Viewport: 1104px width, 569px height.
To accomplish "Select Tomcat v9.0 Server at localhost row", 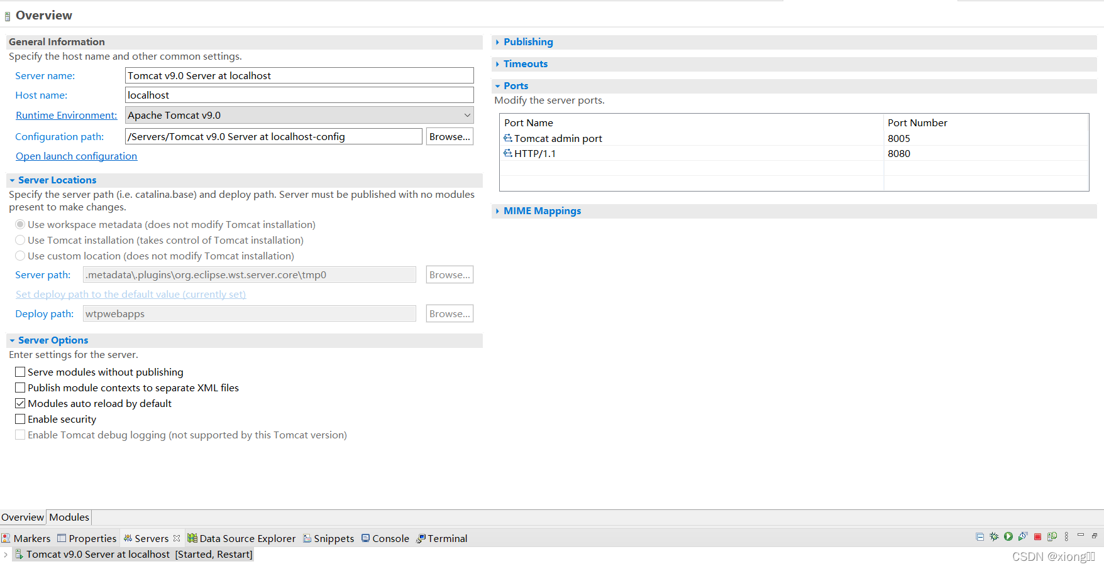I will pyautogui.click(x=133, y=554).
